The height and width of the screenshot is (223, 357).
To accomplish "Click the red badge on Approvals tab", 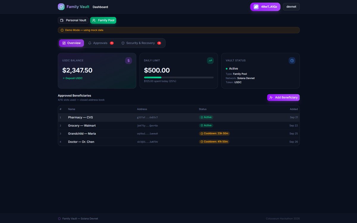I will point(112,43).
